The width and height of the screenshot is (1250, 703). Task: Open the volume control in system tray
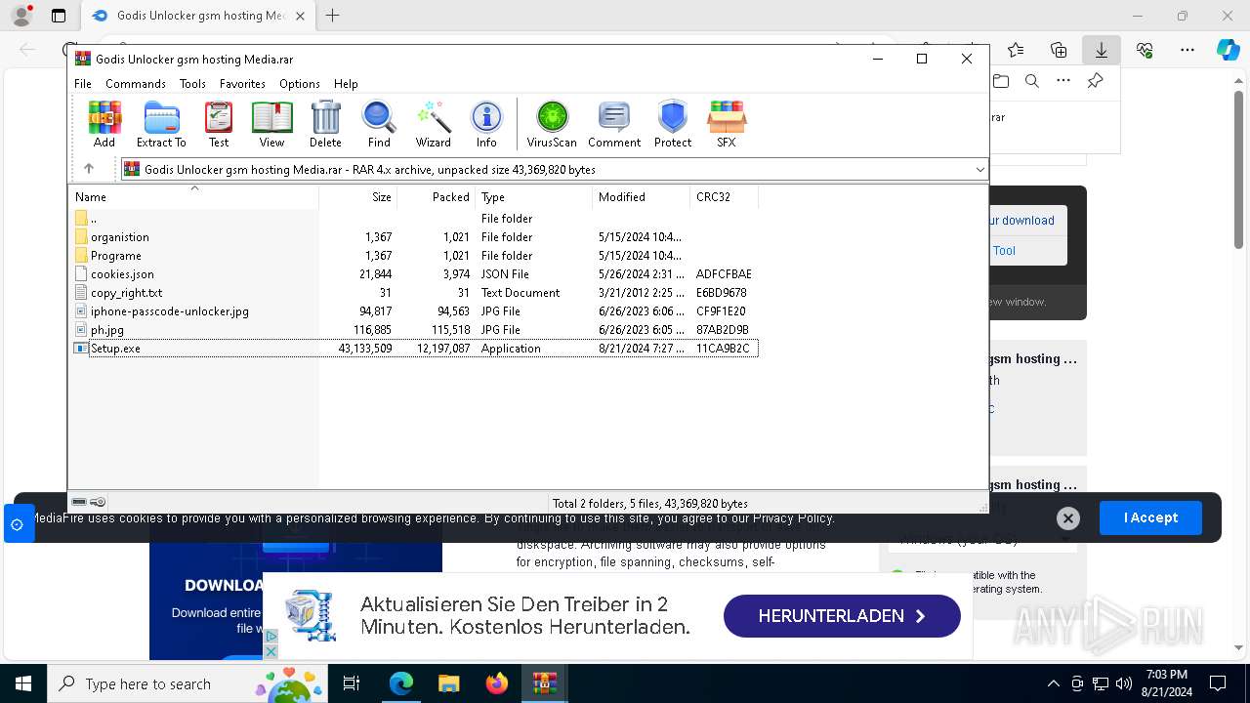tap(1124, 683)
